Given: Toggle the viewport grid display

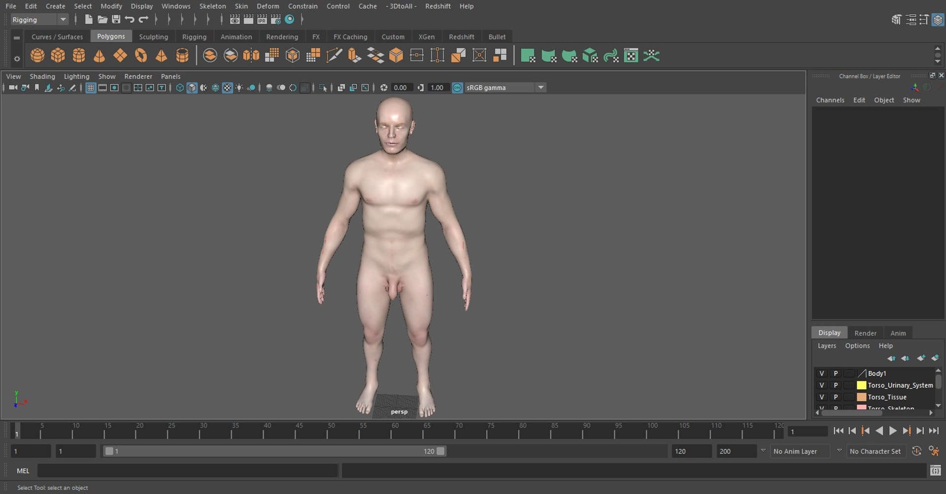Looking at the screenshot, I should point(91,88).
